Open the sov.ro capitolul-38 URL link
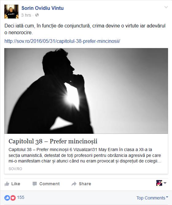 62,41
